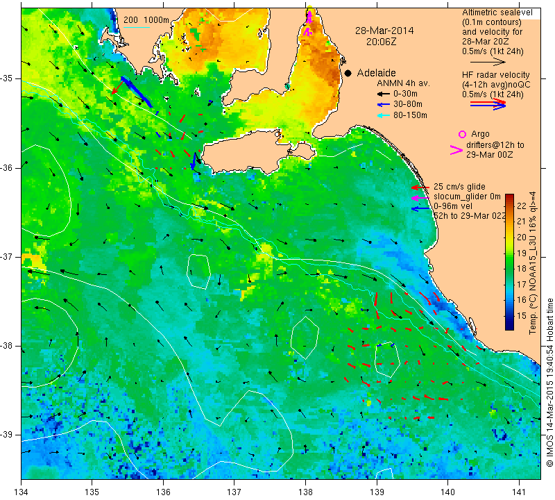The width and height of the screenshot is (555, 500).
Task: Click the longitude 138 axis label
Action: 305,492
